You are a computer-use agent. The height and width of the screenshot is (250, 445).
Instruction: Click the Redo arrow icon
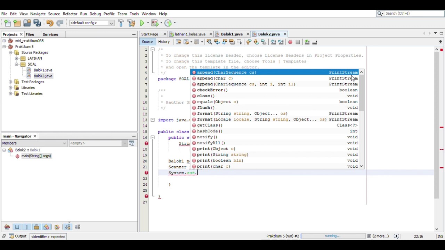pyautogui.click(x=60, y=23)
